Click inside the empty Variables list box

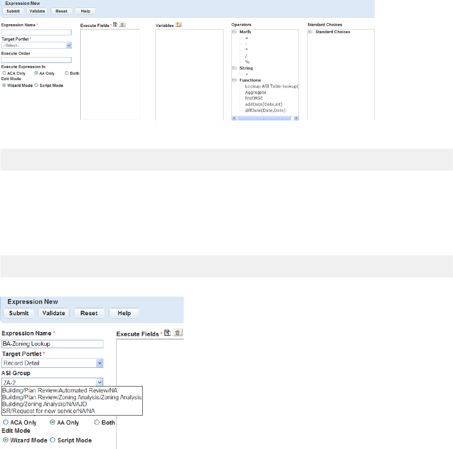pyautogui.click(x=190, y=75)
